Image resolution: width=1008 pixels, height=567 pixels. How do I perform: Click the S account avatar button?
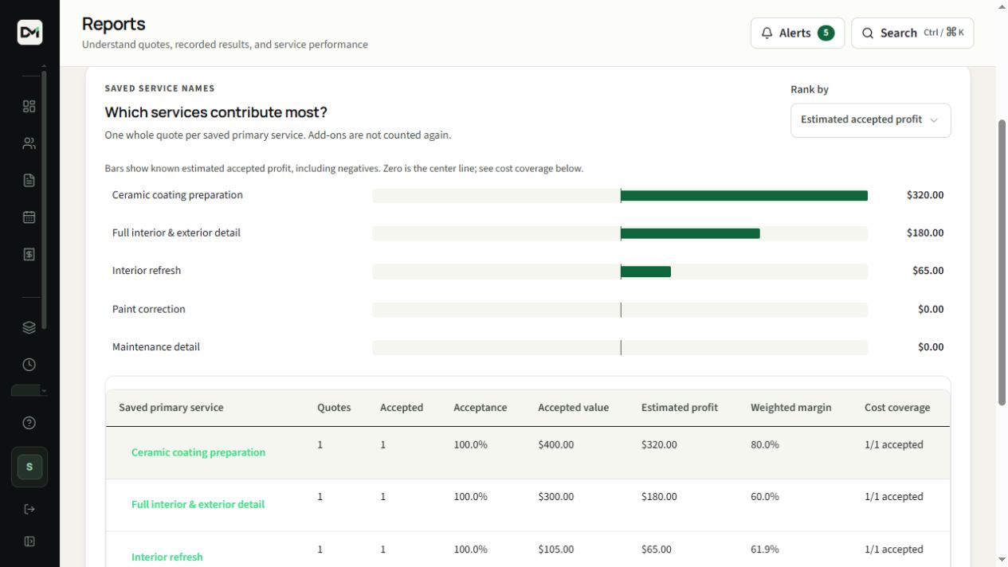pos(29,467)
